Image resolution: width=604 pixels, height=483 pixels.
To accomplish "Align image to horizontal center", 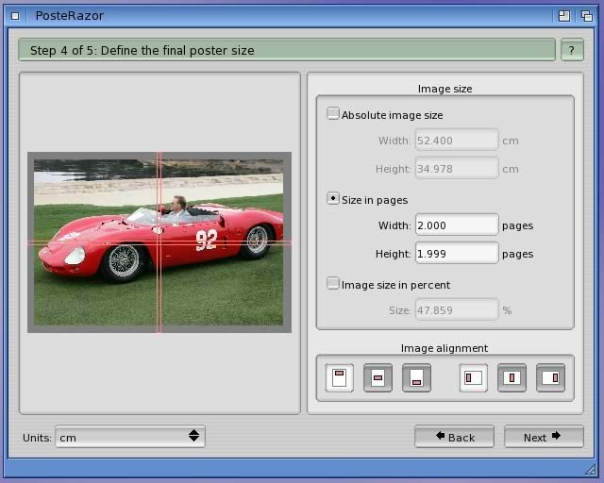I will point(512,377).
